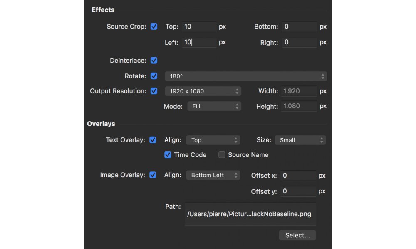Disable the Image Overlay
This screenshot has width=416, height=249.
(x=154, y=175)
